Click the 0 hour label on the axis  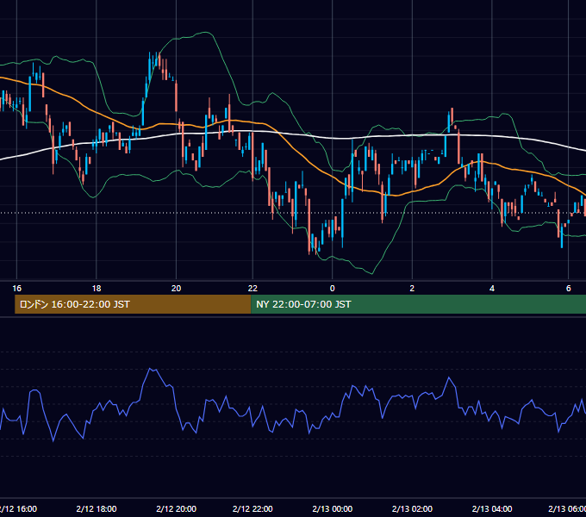pos(333,289)
